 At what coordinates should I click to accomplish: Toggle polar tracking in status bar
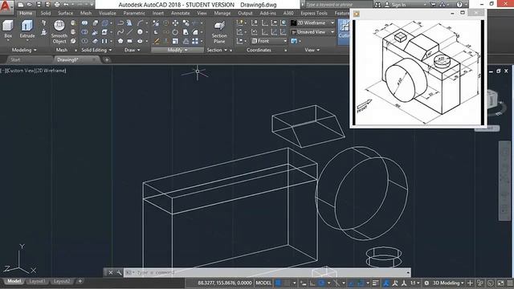tap(321, 283)
